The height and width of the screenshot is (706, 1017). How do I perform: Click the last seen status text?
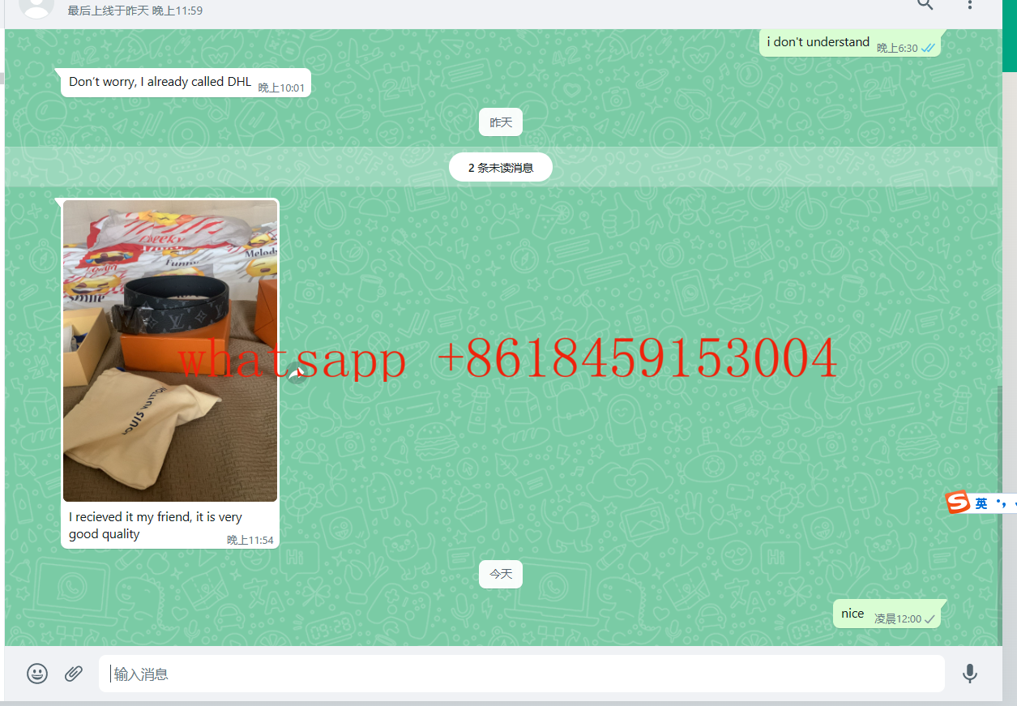(135, 11)
